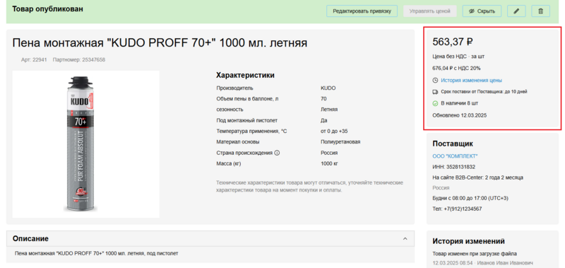Click the description text under Описание
Image resolution: width=565 pixels, height=268 pixels.
pyautogui.click(x=97, y=254)
